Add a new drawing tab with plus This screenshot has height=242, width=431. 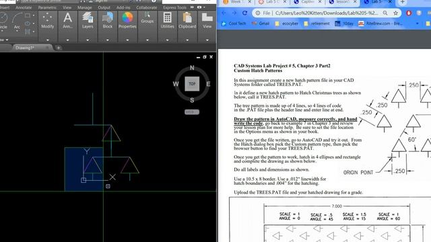59,48
